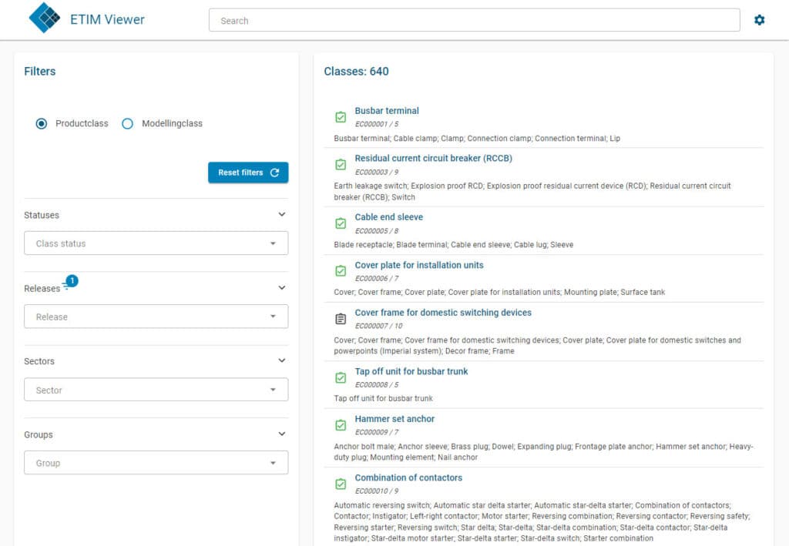The image size is (789, 546).
Task: Select the Productclass radio button
Action: click(x=42, y=123)
